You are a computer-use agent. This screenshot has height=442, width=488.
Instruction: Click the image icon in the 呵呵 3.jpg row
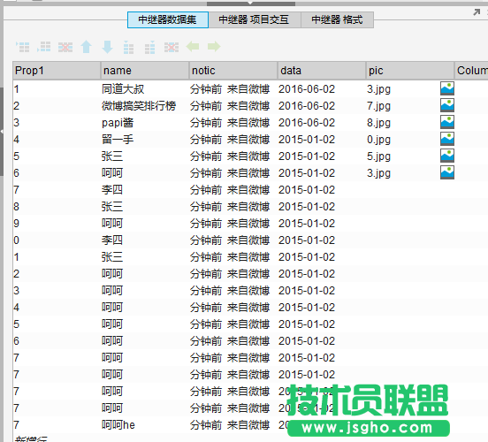coord(447,172)
